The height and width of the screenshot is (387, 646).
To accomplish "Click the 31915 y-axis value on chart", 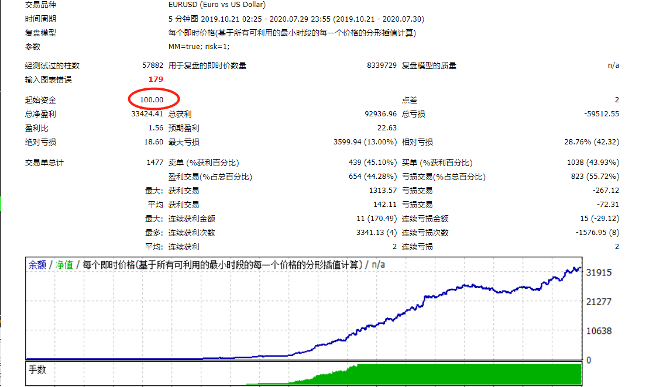I will 599,272.
